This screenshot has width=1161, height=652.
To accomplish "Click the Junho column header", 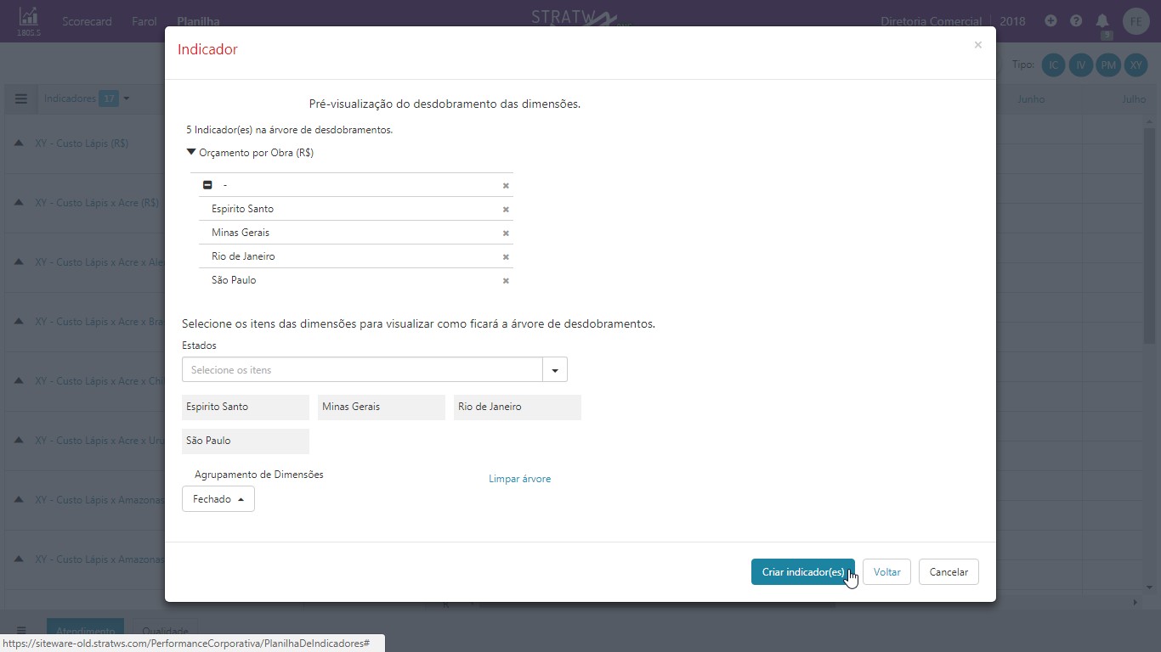I will coord(1031,99).
